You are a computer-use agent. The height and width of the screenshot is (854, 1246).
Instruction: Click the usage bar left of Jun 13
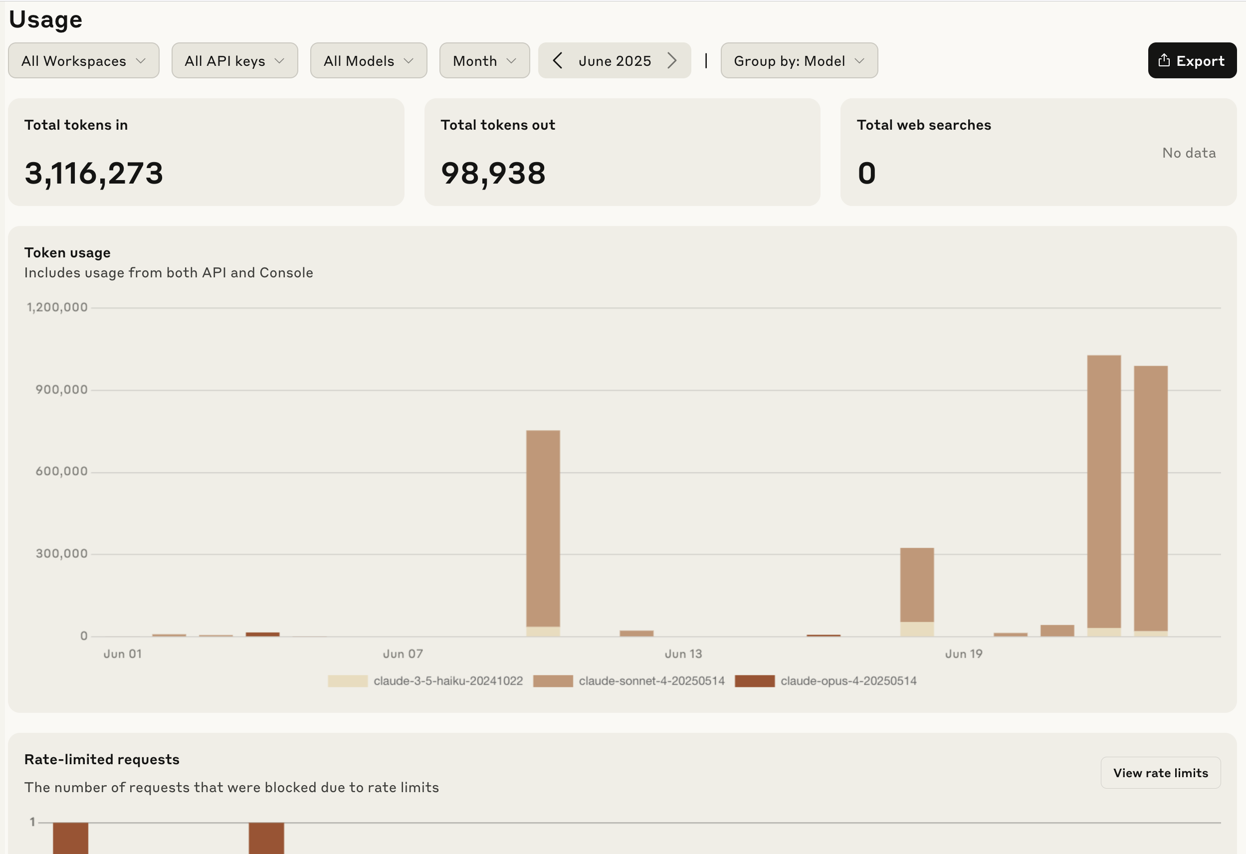636,633
